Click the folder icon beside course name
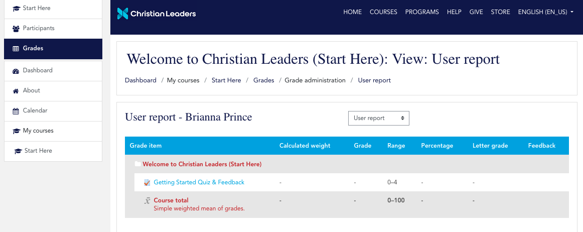Image resolution: width=583 pixels, height=232 pixels. (137, 164)
